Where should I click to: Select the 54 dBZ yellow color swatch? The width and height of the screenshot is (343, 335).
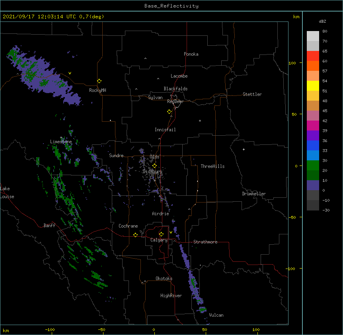pos(313,86)
